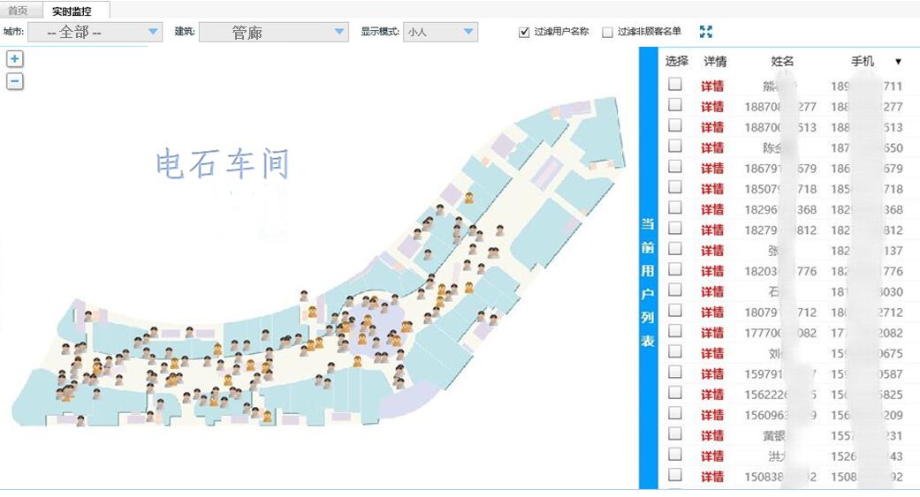Open 详情 link for the first user row
920x497 pixels.
point(712,86)
